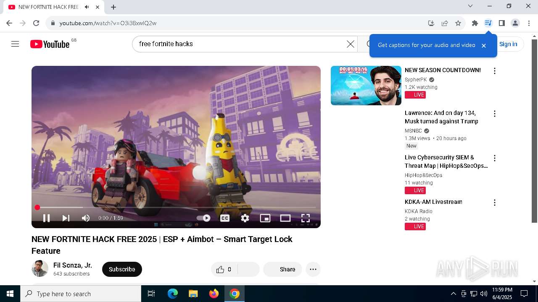
Task: Open a new browser tab
Action: (113, 7)
